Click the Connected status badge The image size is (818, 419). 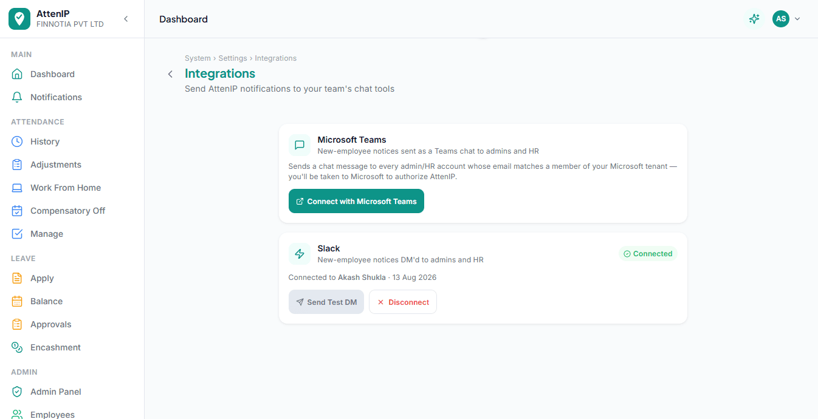pos(648,254)
